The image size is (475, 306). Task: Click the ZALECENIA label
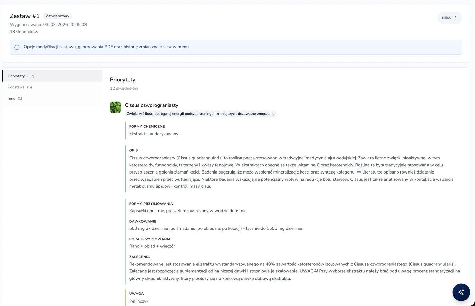139,257
